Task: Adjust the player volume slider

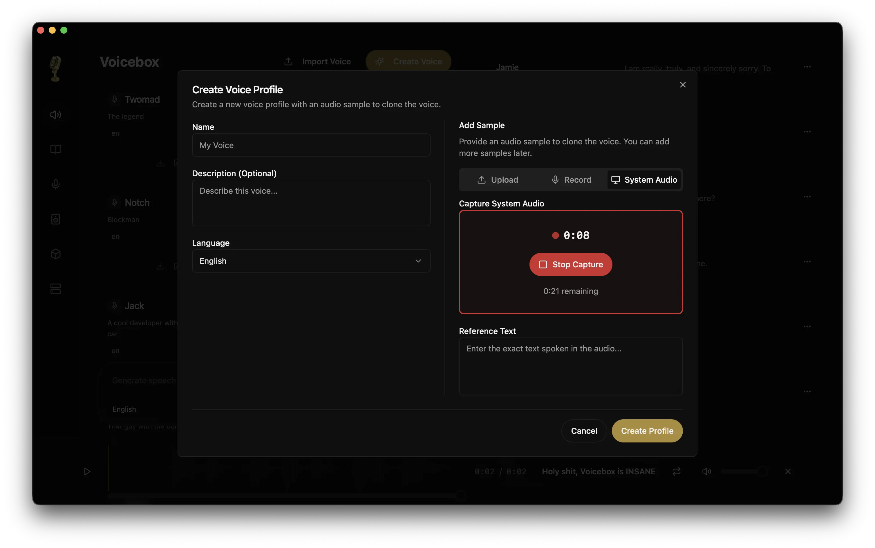Action: (743, 471)
